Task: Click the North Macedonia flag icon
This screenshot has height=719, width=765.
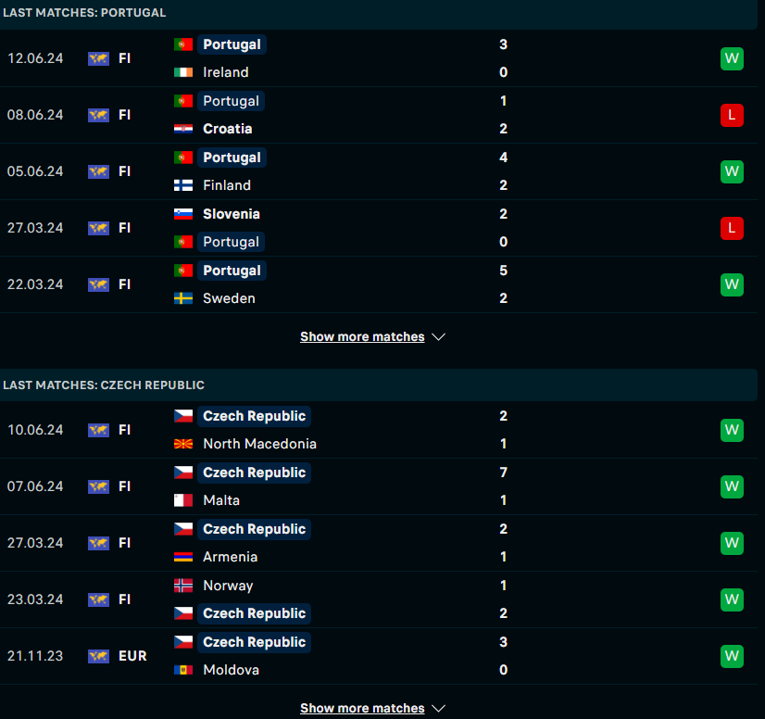Action: pyautogui.click(x=183, y=444)
